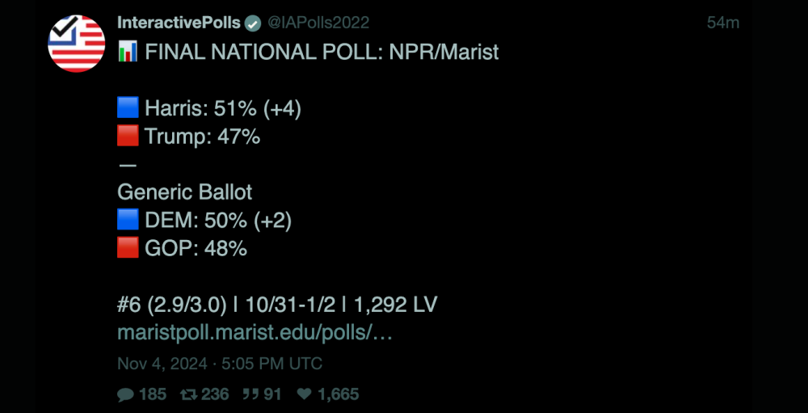Click the quote marks icon
This screenshot has height=413, width=808.
click(249, 394)
